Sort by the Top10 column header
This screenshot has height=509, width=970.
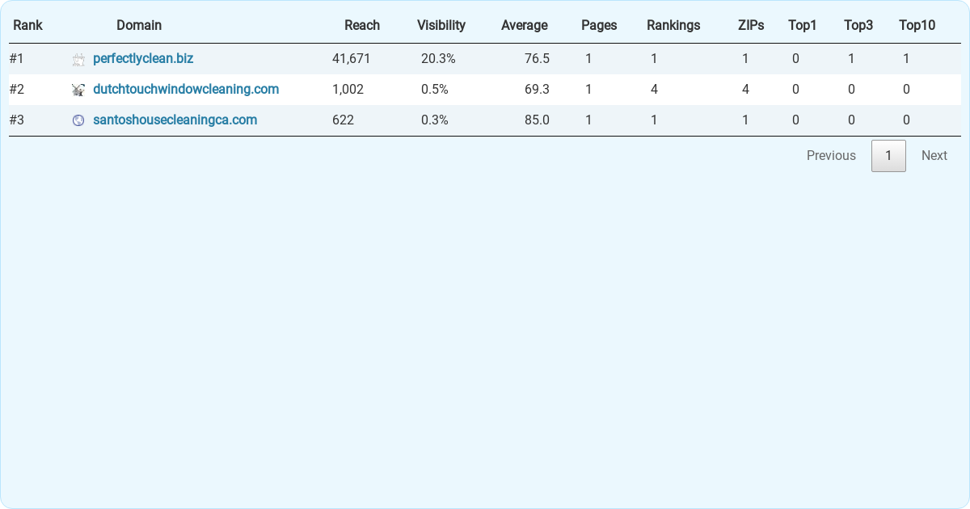click(x=917, y=25)
